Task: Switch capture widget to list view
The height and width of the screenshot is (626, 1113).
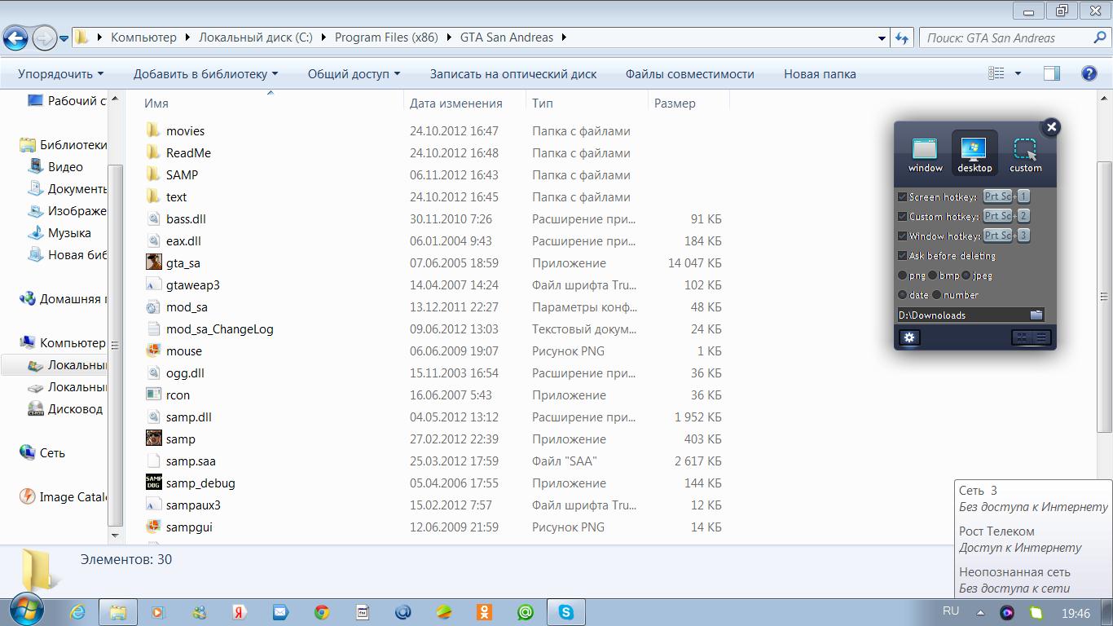Action: 1041,337
